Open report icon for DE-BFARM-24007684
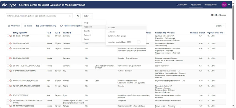Screen dimensions: 236x108 click(x=10, y=36)
